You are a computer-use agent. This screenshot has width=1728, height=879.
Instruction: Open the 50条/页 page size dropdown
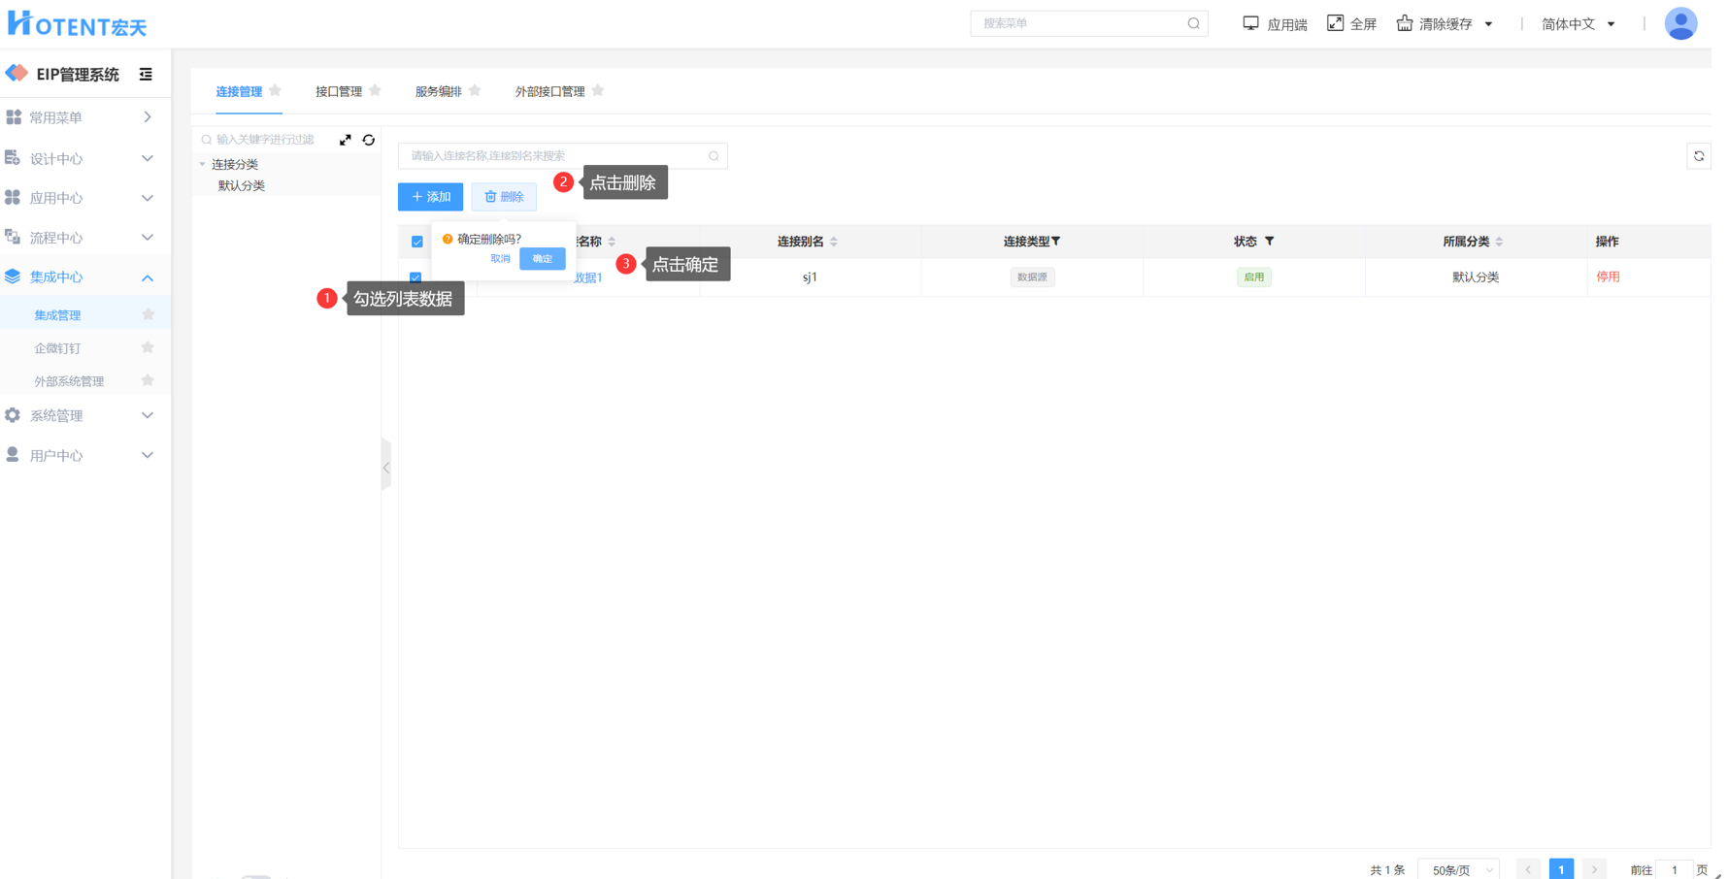point(1459,870)
